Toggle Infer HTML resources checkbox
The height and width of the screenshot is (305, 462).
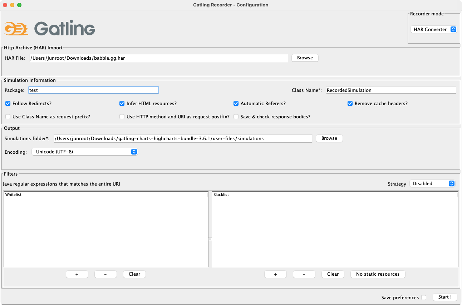click(x=122, y=104)
